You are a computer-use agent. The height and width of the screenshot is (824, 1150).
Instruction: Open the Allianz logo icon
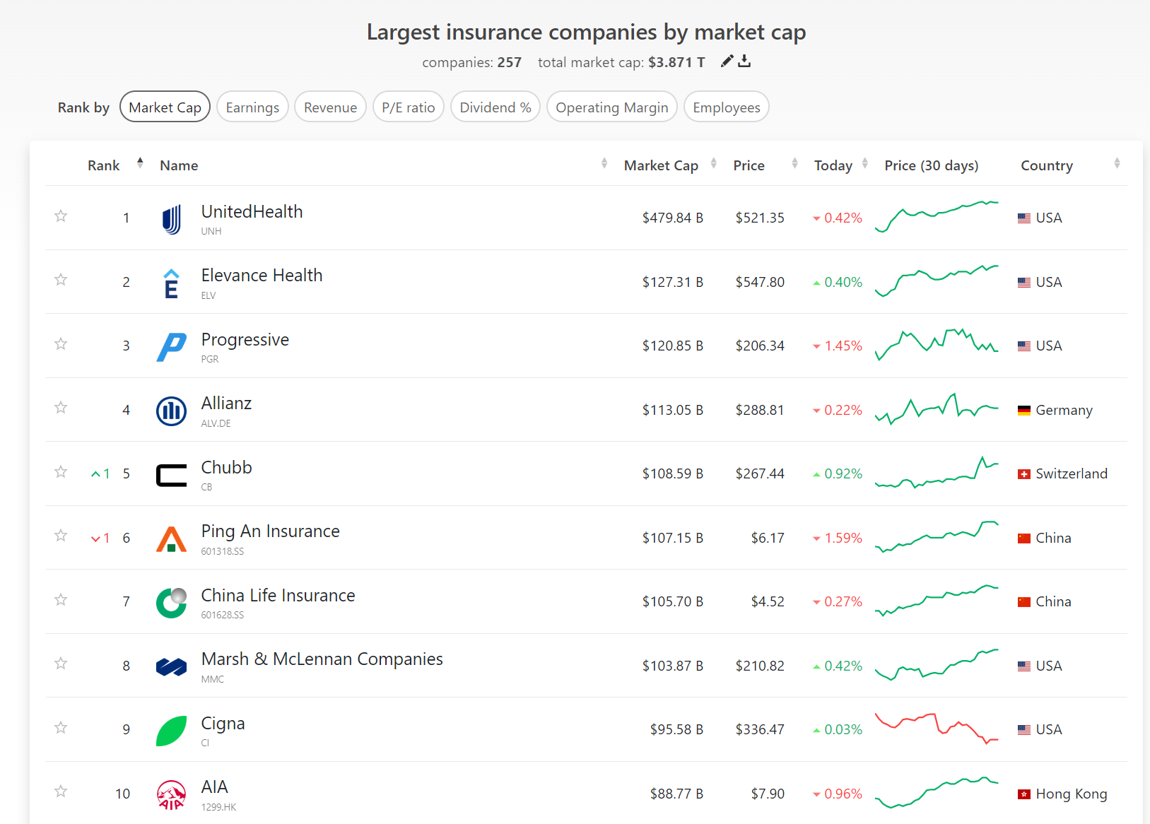point(171,411)
